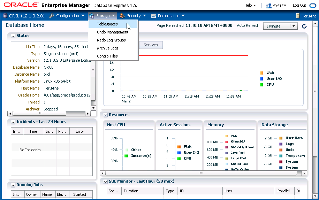Click the ORCL database icon
319x200 pixels.
click(5, 16)
